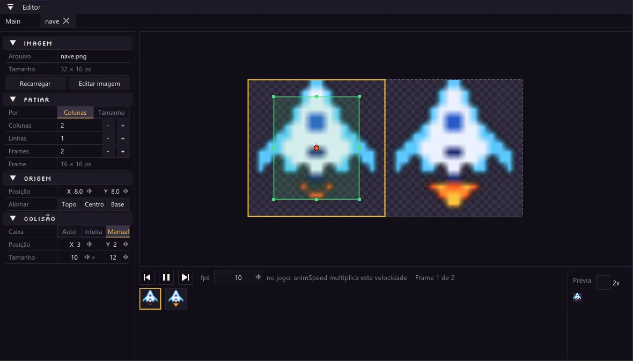The image size is (633, 361).
Task: Click the small preview ship sprite
Action: (577, 297)
